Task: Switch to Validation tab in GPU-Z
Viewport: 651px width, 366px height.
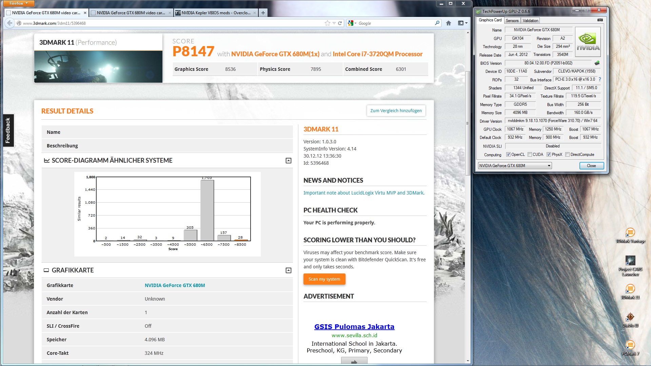Action: click(x=530, y=21)
